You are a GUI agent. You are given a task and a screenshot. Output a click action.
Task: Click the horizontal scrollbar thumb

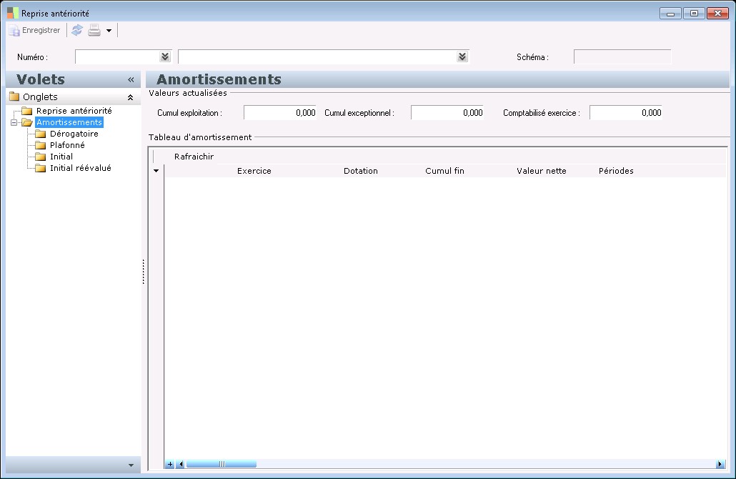[221, 465]
